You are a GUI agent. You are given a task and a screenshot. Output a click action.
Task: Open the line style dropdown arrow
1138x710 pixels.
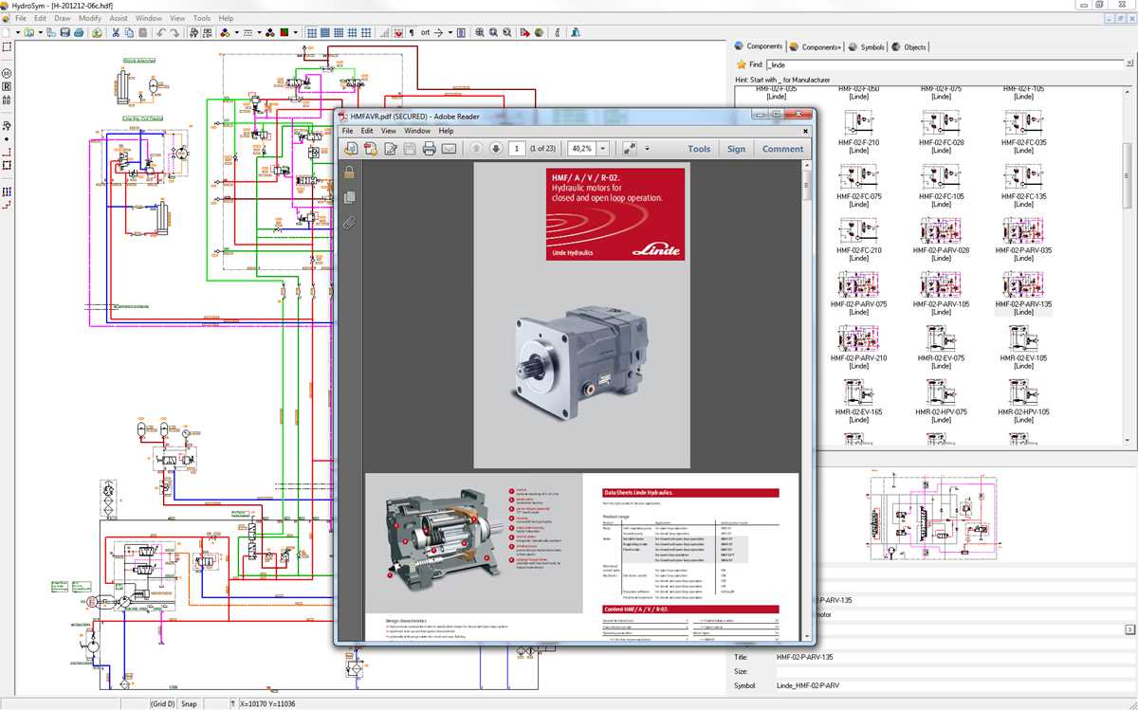point(259,32)
